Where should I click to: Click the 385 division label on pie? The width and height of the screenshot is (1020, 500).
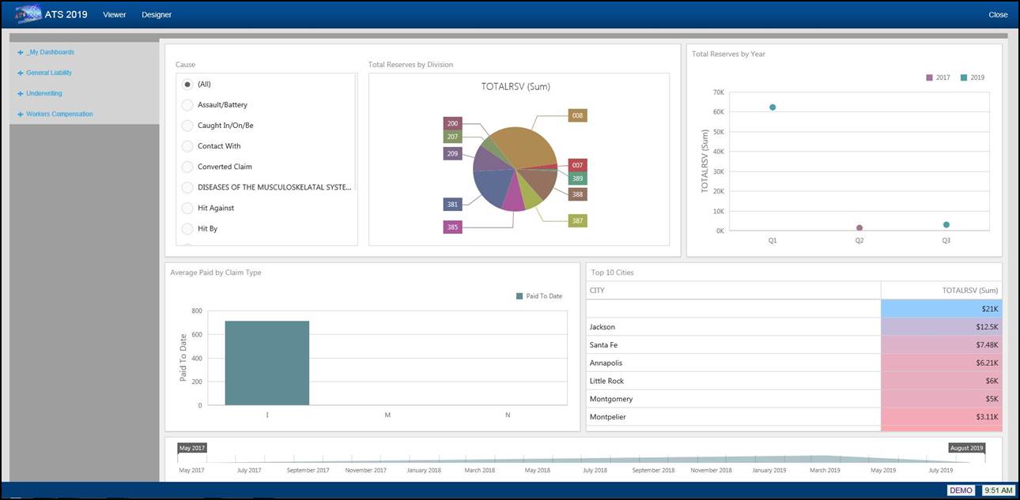tap(452, 227)
